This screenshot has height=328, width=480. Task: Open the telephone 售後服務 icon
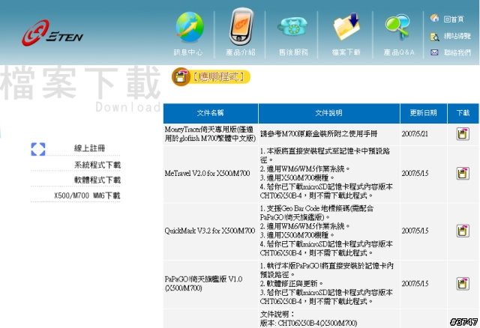(x=292, y=27)
